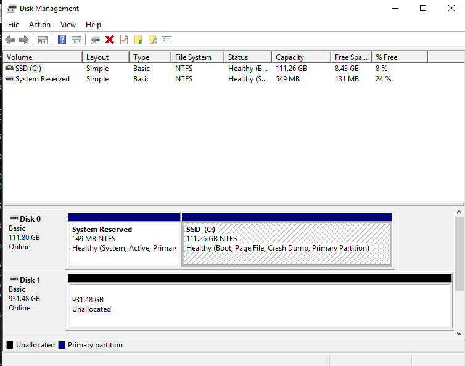This screenshot has height=366, width=465.
Task: Click the scroll down arrow in disk pane
Action: (x=459, y=334)
